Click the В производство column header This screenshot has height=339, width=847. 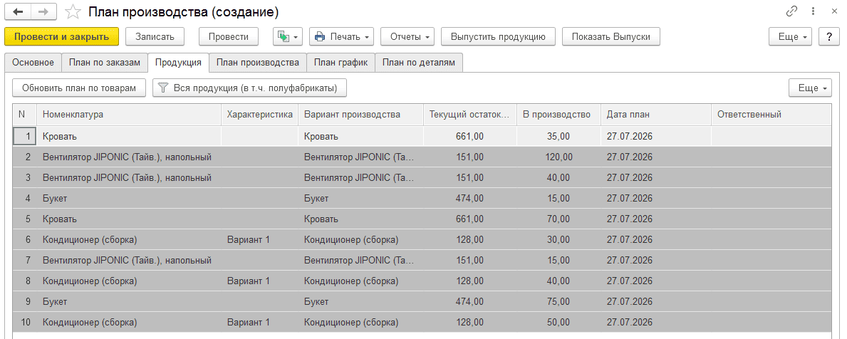coord(558,115)
